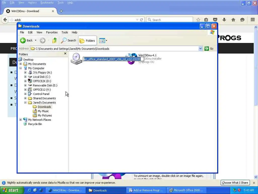Collapse Jared's Documents node

click(x=25, y=103)
